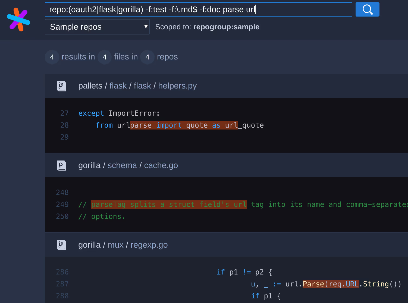
Task: Click the '4 results in' count badge
Action: [52, 57]
